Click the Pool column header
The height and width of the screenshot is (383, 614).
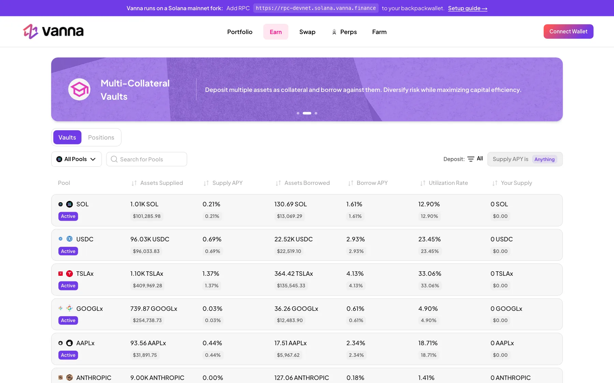pos(64,183)
